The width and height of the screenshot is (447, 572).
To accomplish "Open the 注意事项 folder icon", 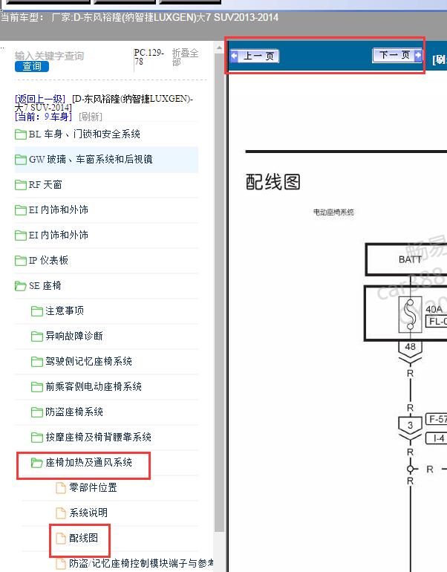I will point(37,311).
